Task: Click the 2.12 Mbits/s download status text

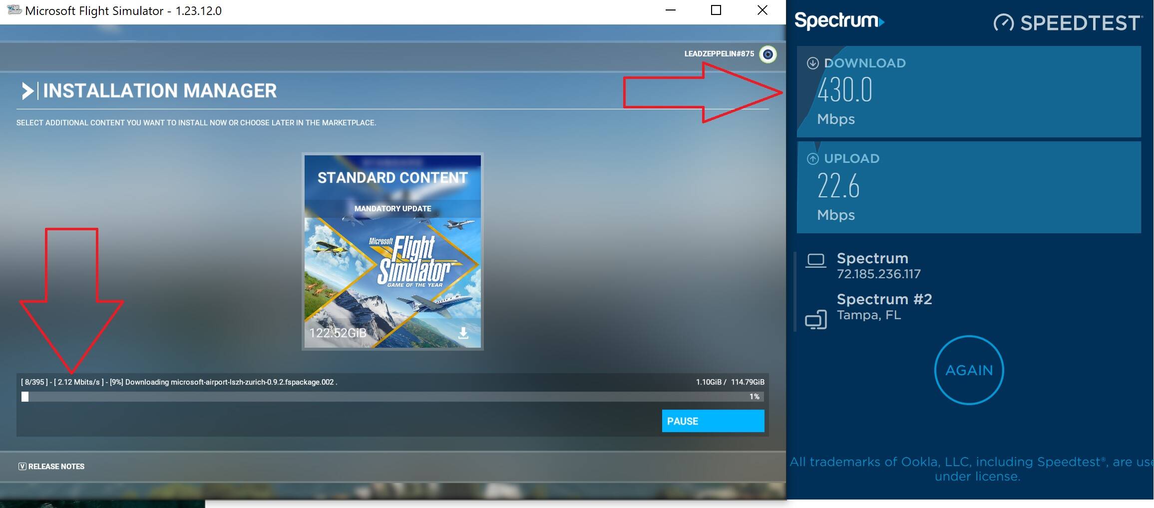Action: [x=78, y=382]
